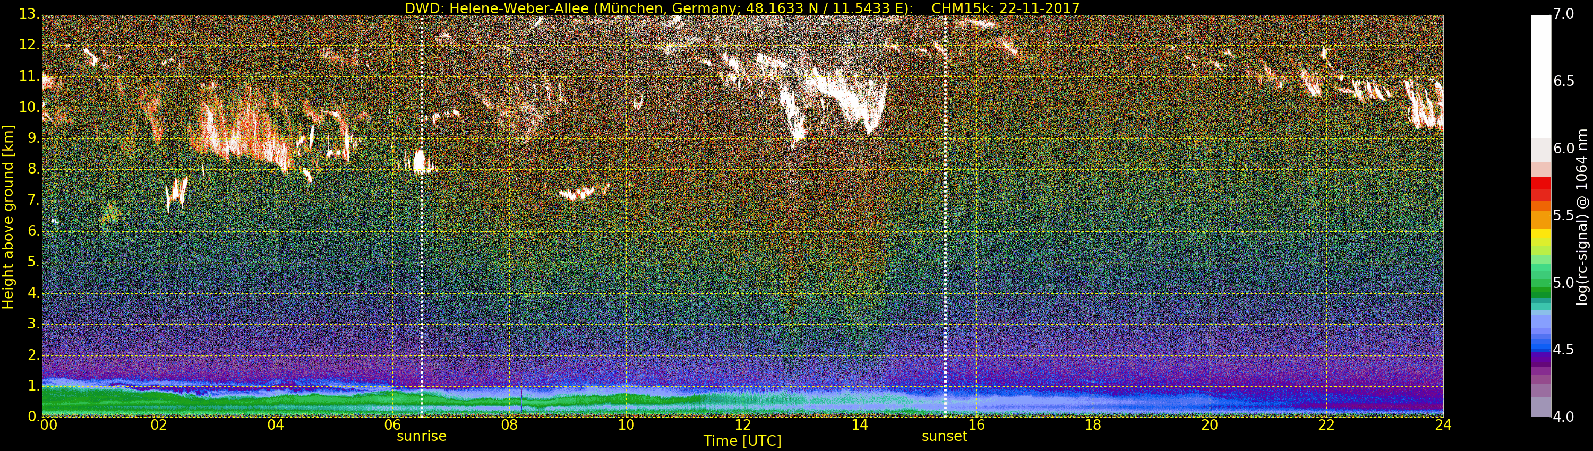Click time-axis tick label '18'
The image size is (1593, 451).
(x=1093, y=425)
